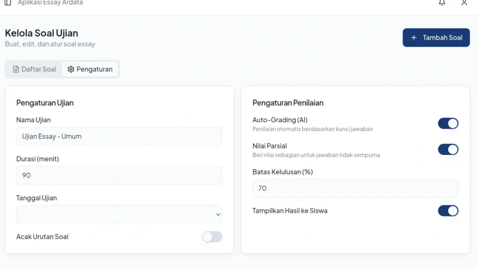Click the Kelola Soal Ujian heading
This screenshot has width=478, height=269.
pos(42,33)
